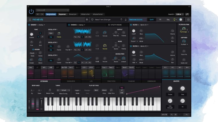Image resolution: width=218 pixels, height=122 pixels.
Task: Click the lightbulb tips icon
Action: click(174, 20)
